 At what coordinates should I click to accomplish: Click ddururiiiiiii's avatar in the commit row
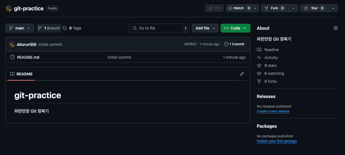pos(12,44)
